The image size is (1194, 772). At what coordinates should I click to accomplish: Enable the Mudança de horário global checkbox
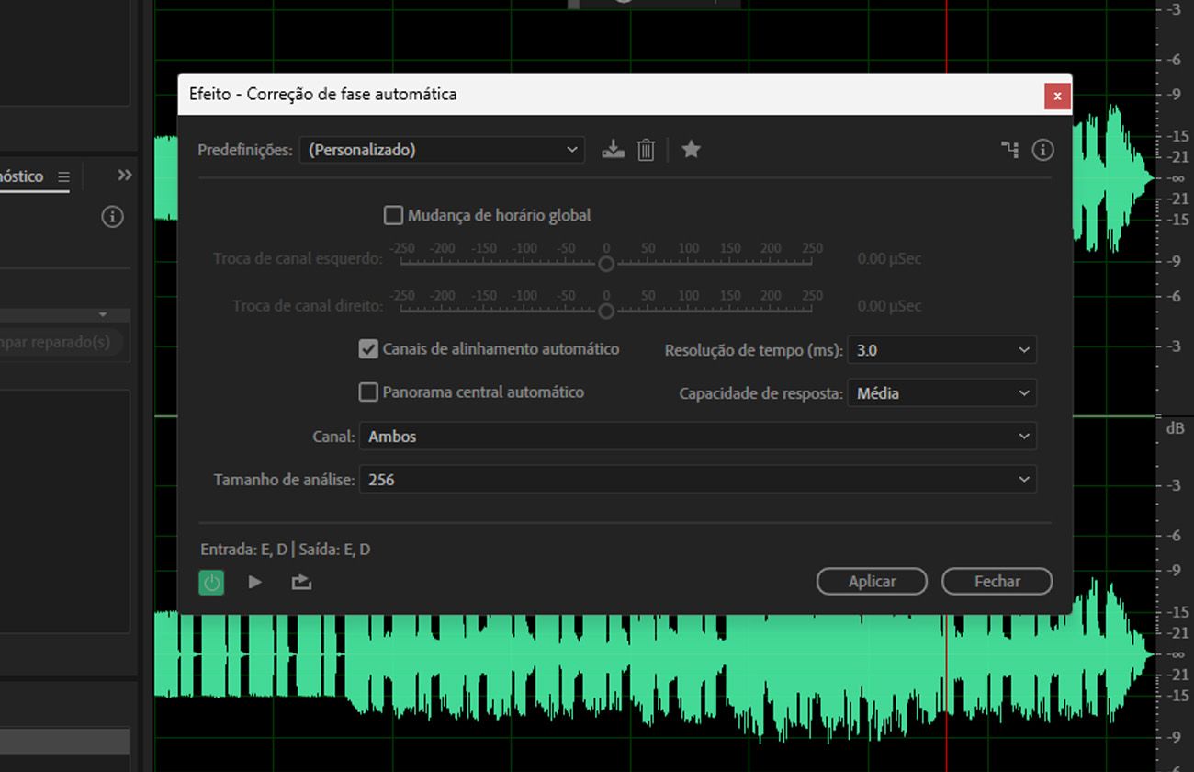tap(393, 215)
